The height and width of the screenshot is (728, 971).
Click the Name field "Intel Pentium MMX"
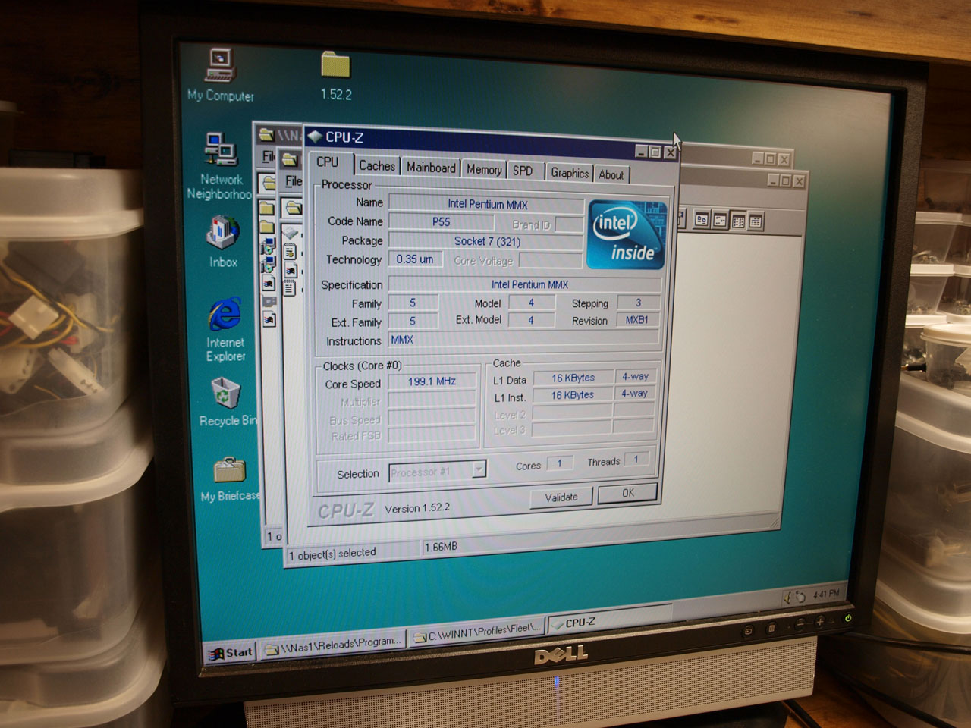[487, 204]
